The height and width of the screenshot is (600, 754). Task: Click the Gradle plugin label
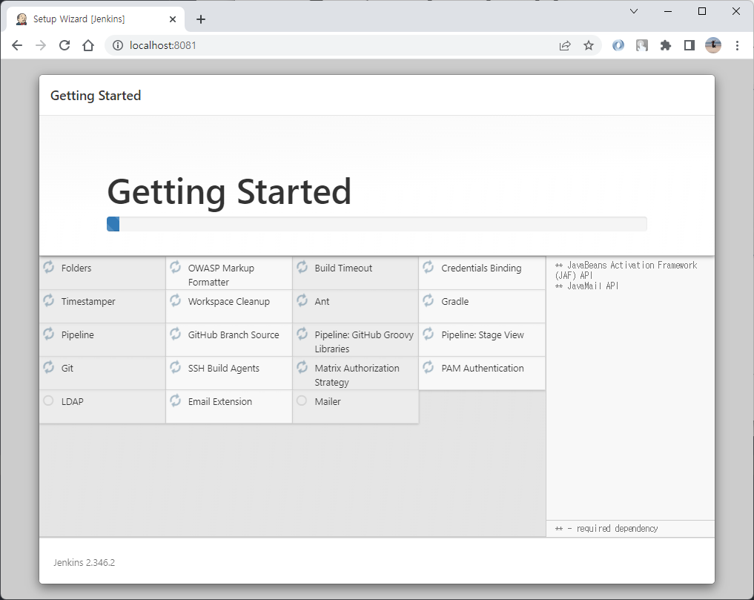455,302
